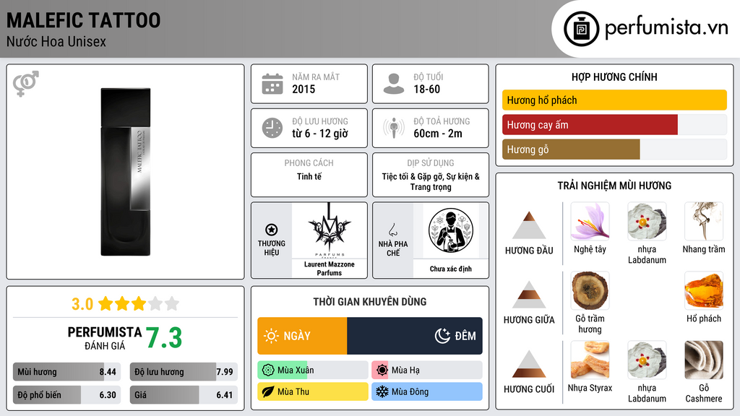Click the star badge icon above Thương hiệu
This screenshot has height=416, width=740.
[x=272, y=230]
